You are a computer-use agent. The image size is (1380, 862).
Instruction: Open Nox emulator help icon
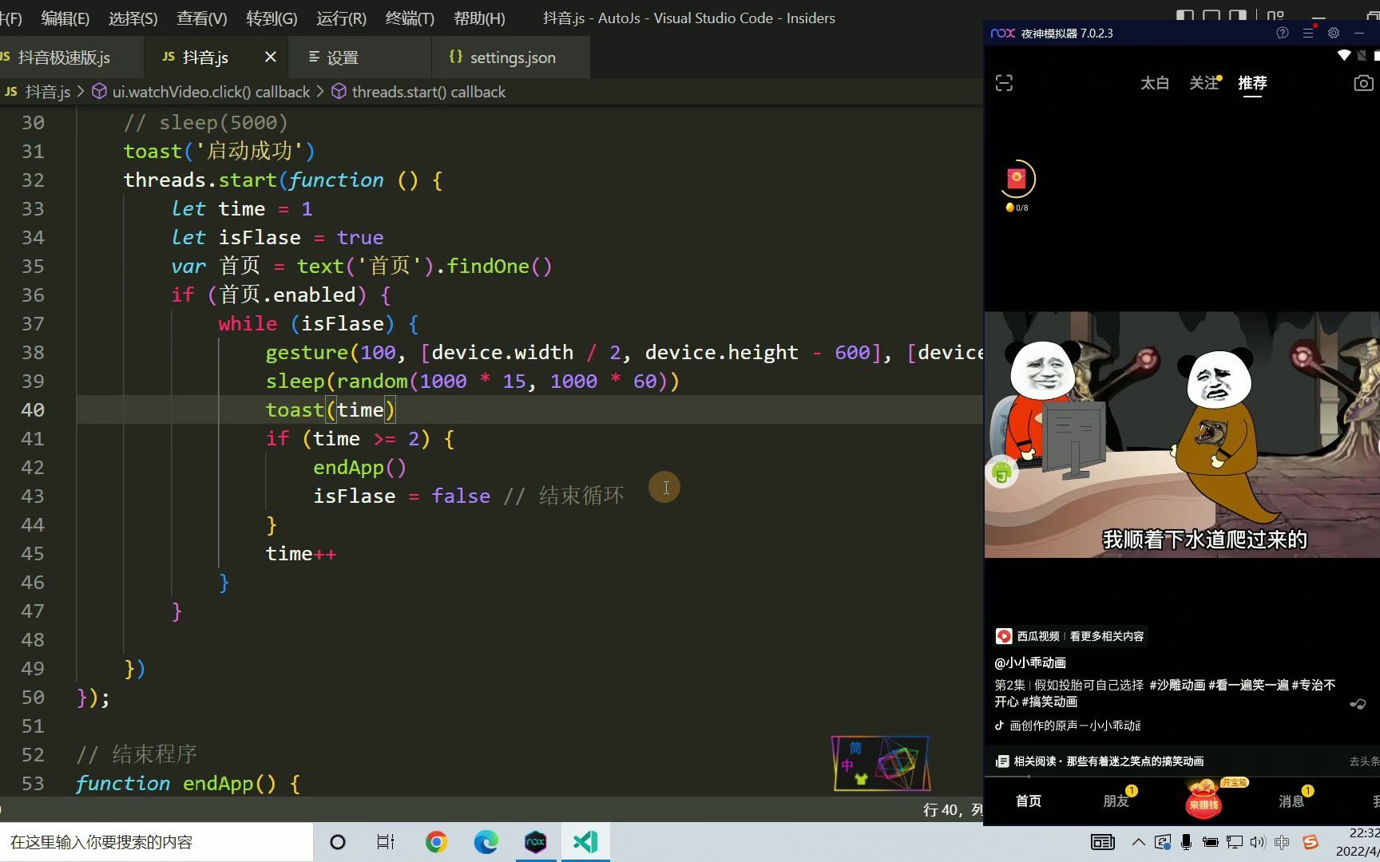1283,33
